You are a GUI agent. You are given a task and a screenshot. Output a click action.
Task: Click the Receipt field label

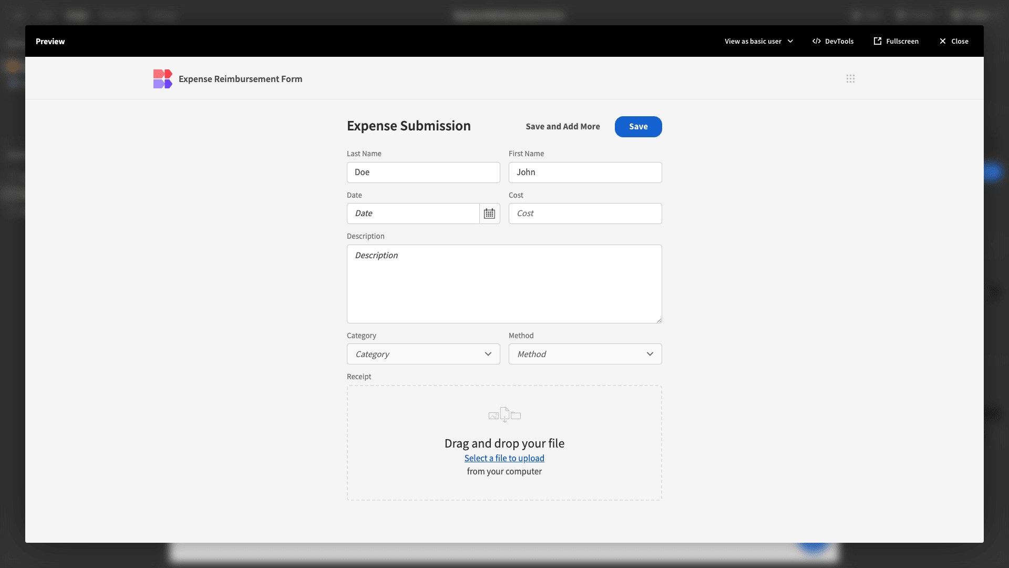(359, 377)
